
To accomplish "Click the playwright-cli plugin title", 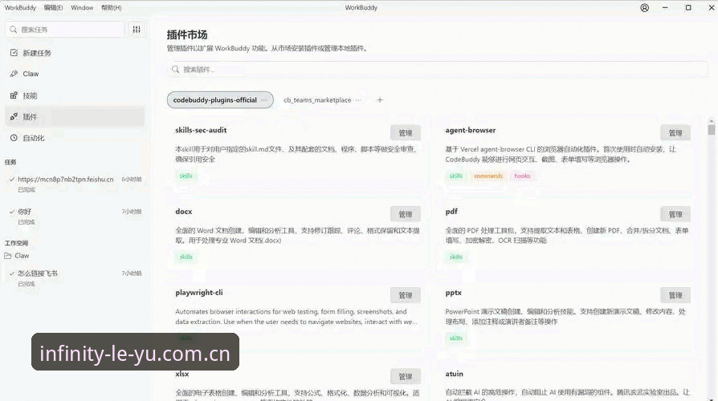I will point(198,293).
